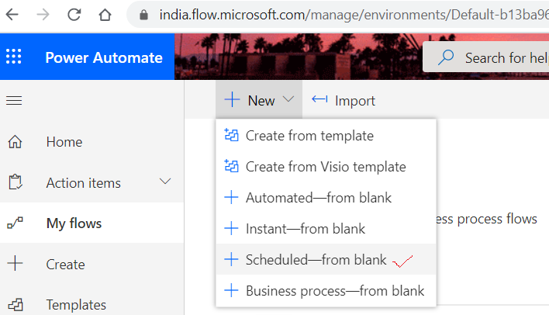Click the Import button
549x315 pixels.
click(344, 100)
